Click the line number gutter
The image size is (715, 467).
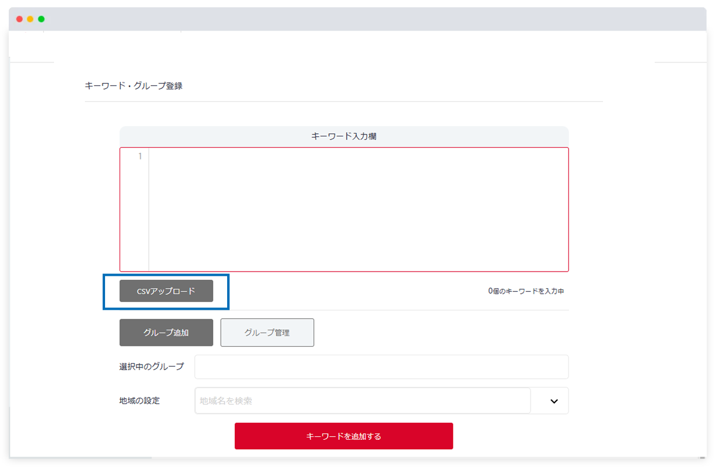(139, 157)
